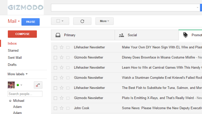The width and height of the screenshot is (202, 114).
Task: Click the green online status dot
Action: click(18, 85)
